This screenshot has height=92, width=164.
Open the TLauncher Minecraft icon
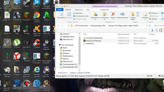27,16
